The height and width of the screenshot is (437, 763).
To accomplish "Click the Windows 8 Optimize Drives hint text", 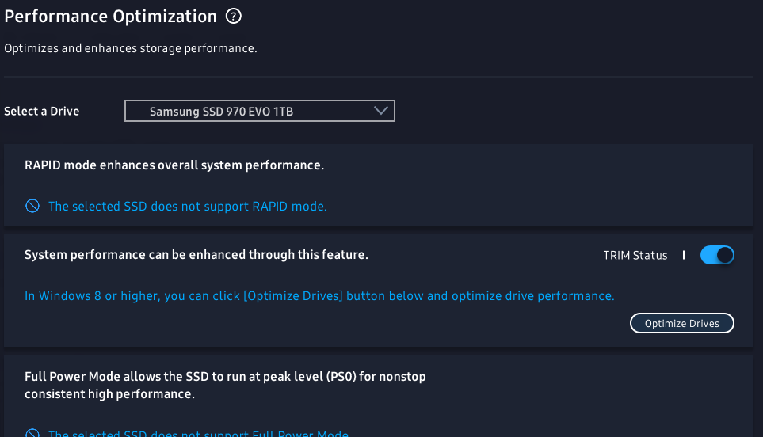I will [x=320, y=295].
